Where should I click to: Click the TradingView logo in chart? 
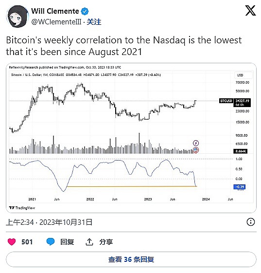pos(22,208)
